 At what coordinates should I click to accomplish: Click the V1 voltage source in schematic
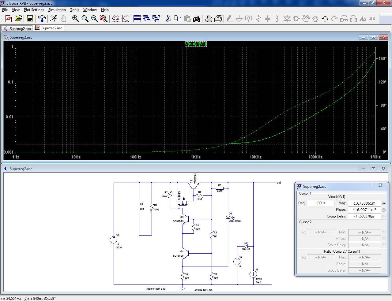[x=114, y=240]
